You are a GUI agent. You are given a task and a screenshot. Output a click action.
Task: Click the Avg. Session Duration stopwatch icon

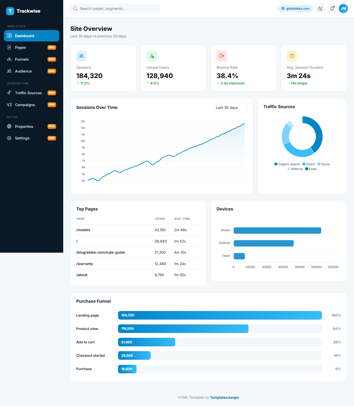(292, 56)
